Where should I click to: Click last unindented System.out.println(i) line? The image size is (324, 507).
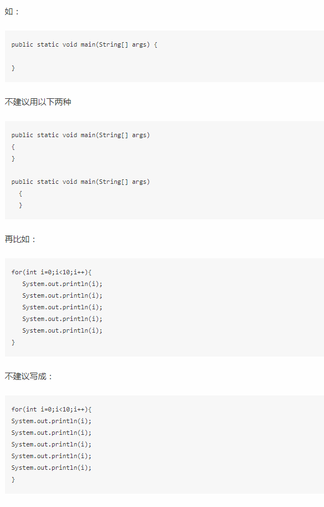52,468
